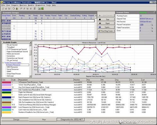Viewport: 157px width, 125px height.
Task: Click the New Scenario toolbar icon
Action: click(3, 8)
